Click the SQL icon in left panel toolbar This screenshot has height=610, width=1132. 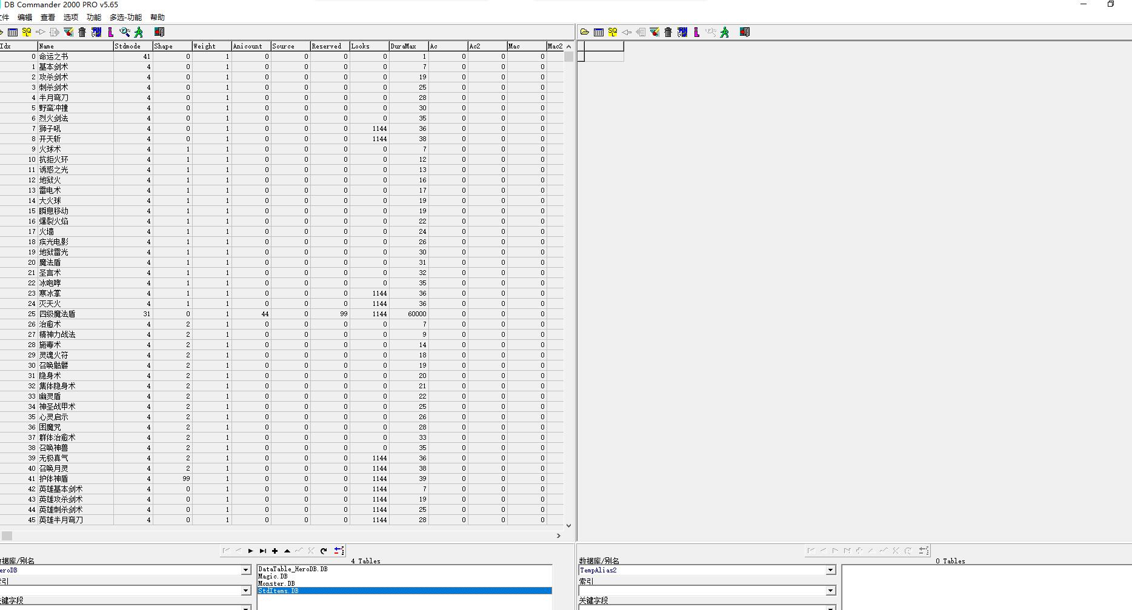click(26, 32)
